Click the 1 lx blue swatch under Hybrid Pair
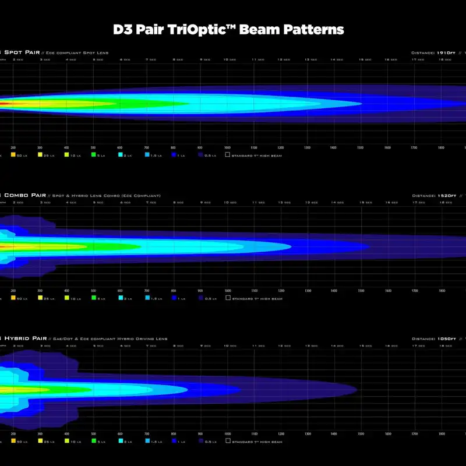Screen dimensions: 466x466 tap(174, 441)
